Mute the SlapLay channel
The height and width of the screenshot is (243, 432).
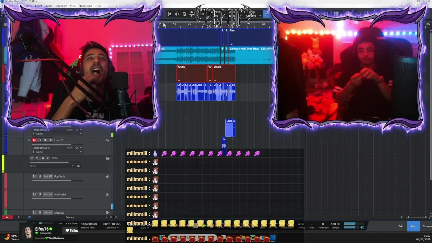pyautogui.click(x=34, y=213)
